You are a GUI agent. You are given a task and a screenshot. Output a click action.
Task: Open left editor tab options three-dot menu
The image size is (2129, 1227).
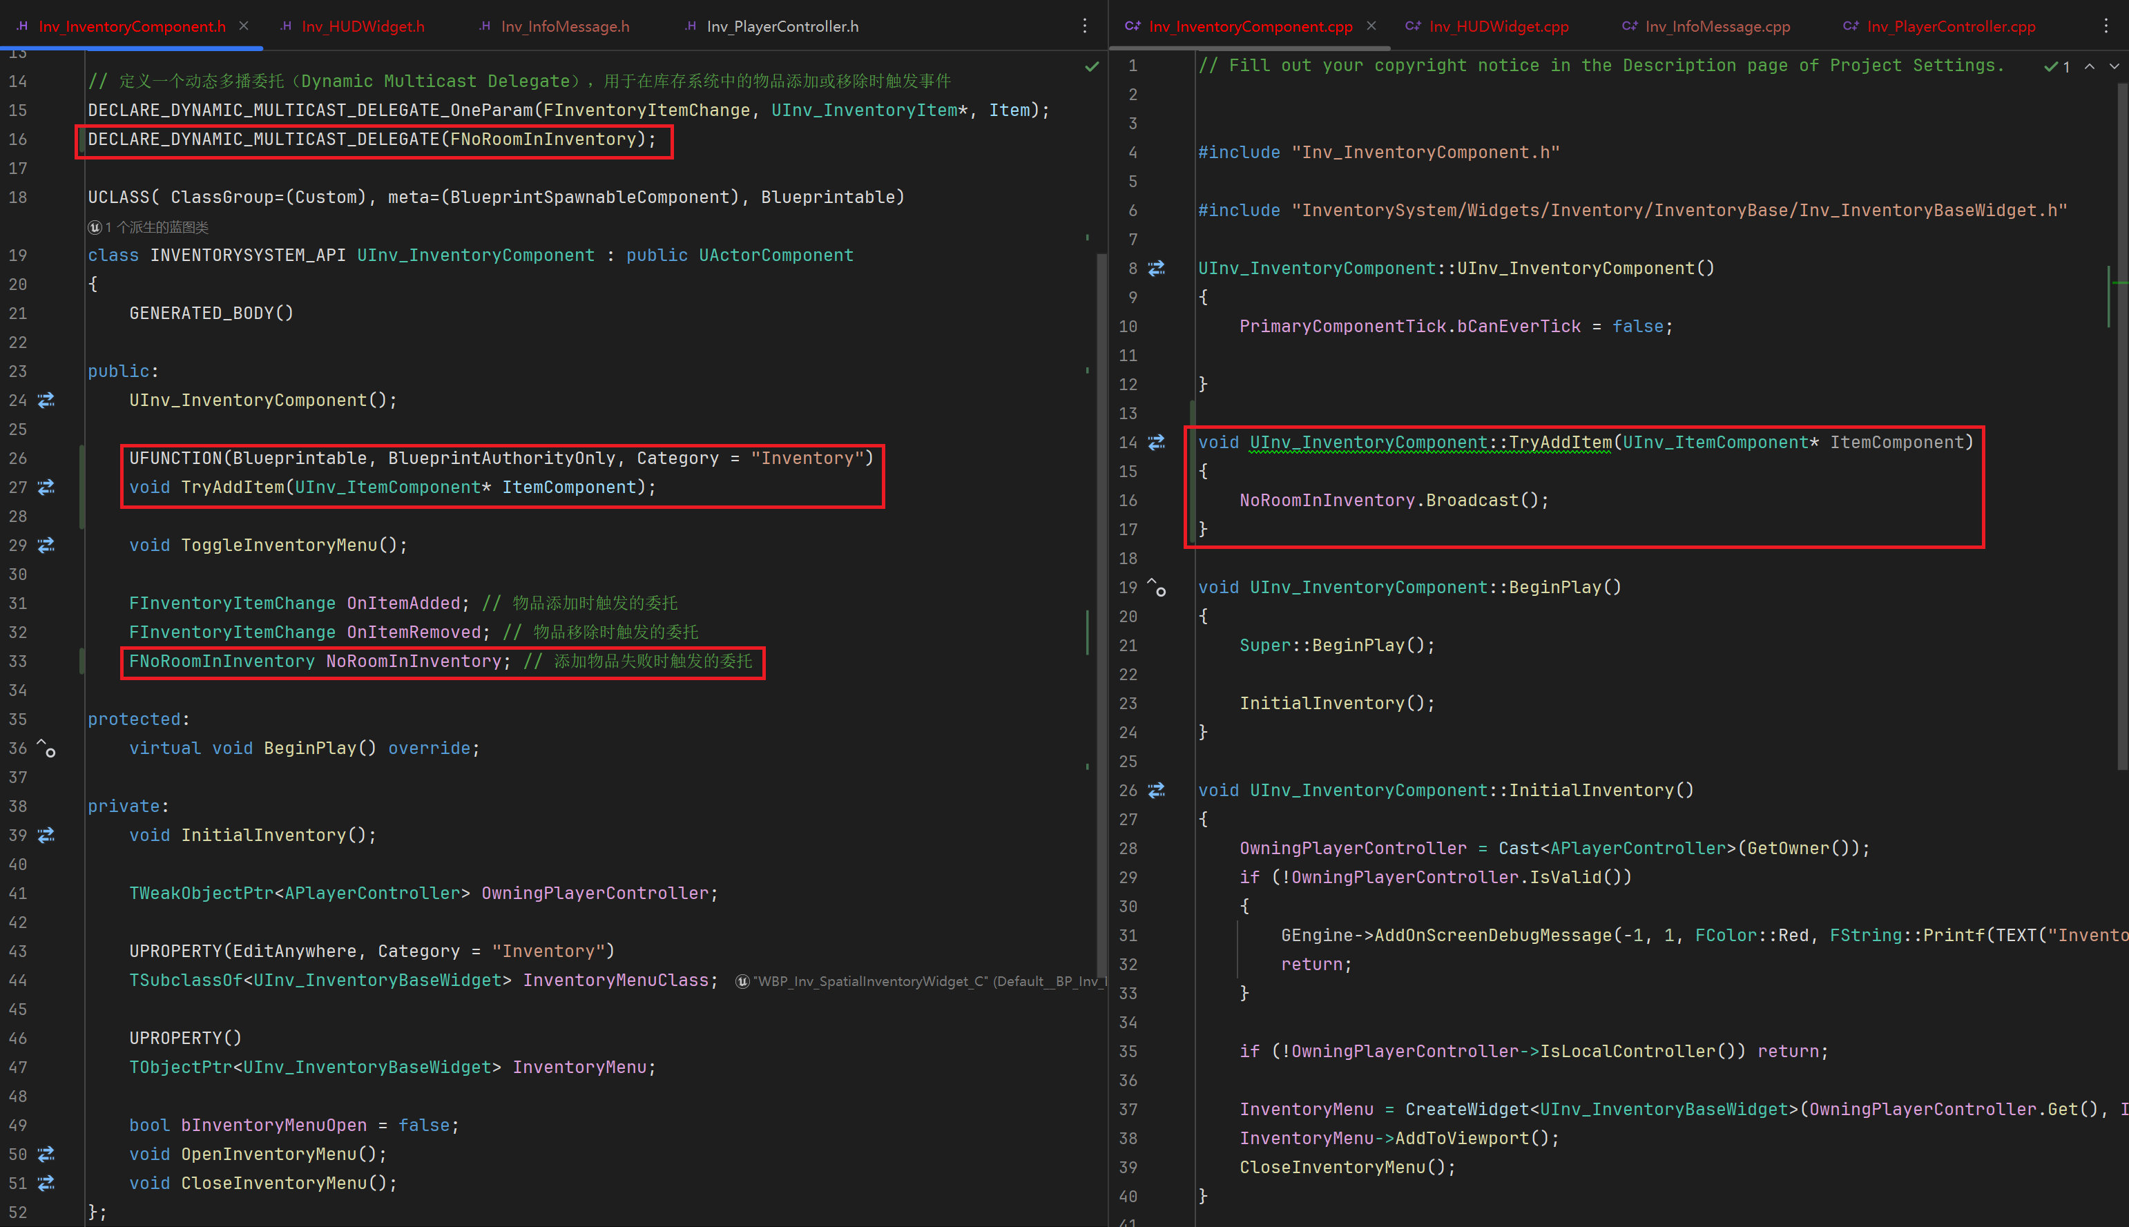[x=1085, y=26]
